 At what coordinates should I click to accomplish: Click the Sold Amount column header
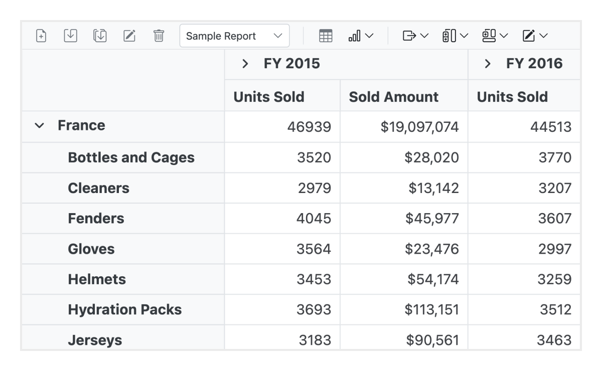[x=393, y=97]
